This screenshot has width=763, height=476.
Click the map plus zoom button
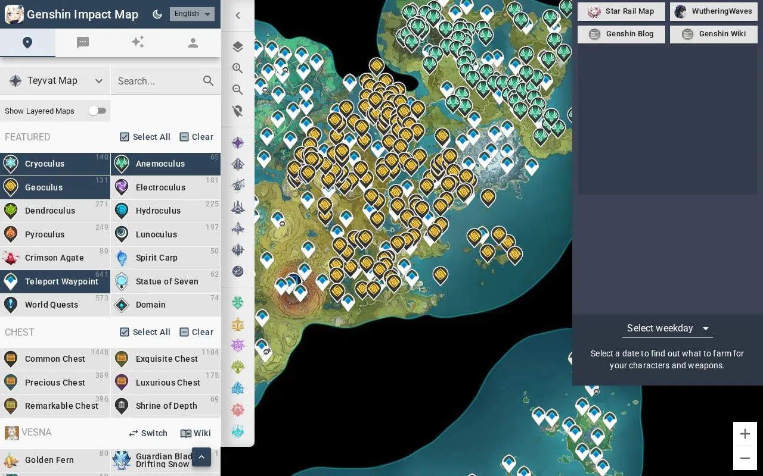point(745,434)
